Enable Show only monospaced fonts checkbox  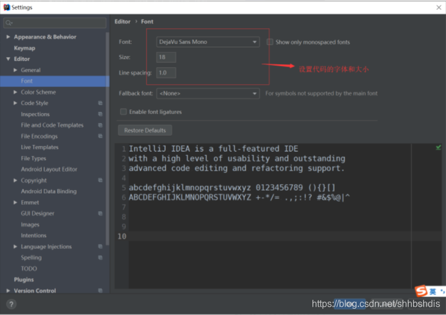tap(270, 42)
